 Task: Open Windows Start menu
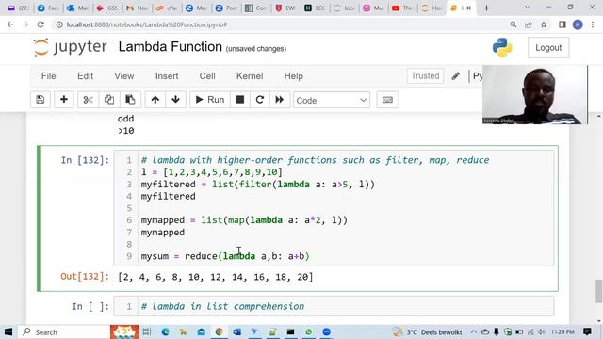coord(8,331)
